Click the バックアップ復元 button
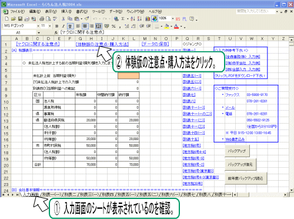 coord(240,164)
